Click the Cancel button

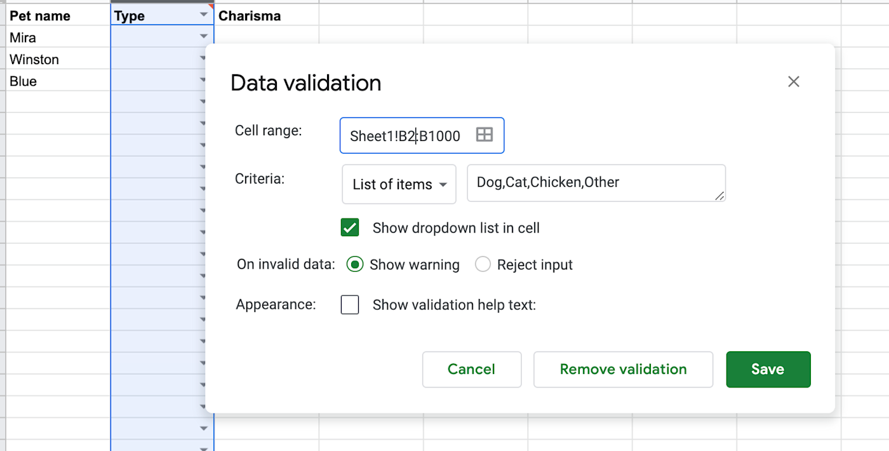471,369
